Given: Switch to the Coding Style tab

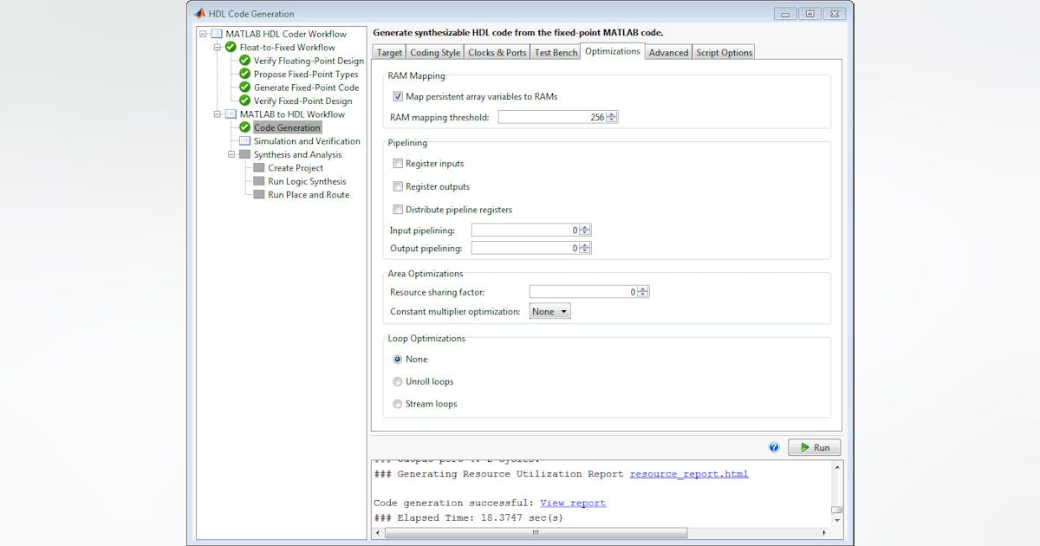Looking at the screenshot, I should point(435,53).
